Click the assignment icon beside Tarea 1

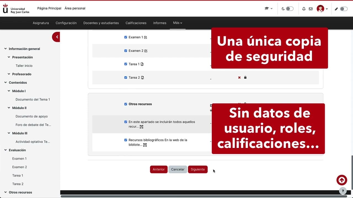142,64
